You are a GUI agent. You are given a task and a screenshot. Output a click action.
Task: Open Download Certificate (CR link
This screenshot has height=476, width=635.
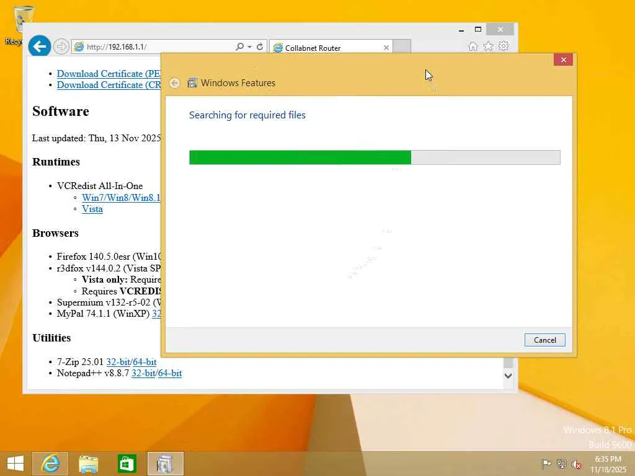coord(109,85)
